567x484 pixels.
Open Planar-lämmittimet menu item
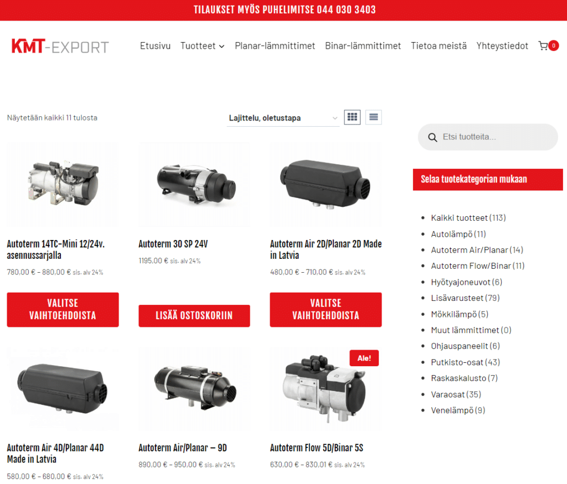(x=275, y=46)
